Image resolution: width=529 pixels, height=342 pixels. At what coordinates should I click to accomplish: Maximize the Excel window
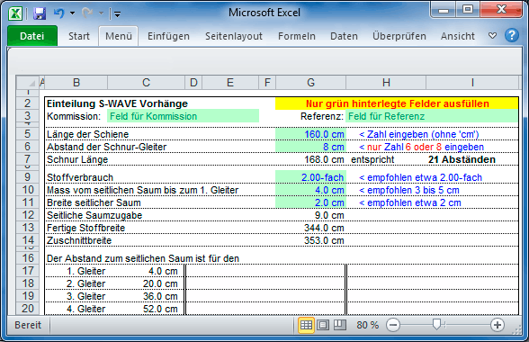click(468, 10)
